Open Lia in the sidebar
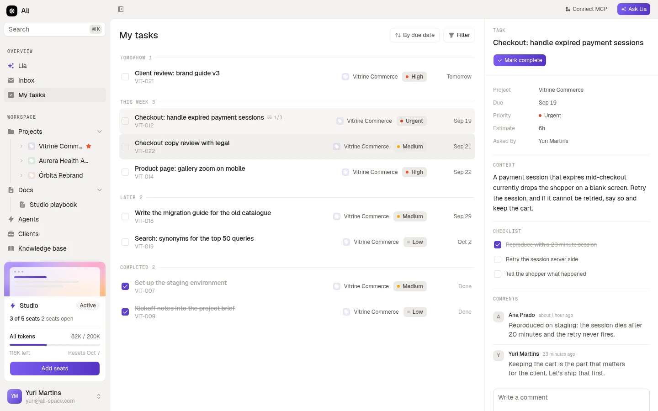This screenshot has height=411, width=658. coord(55,66)
